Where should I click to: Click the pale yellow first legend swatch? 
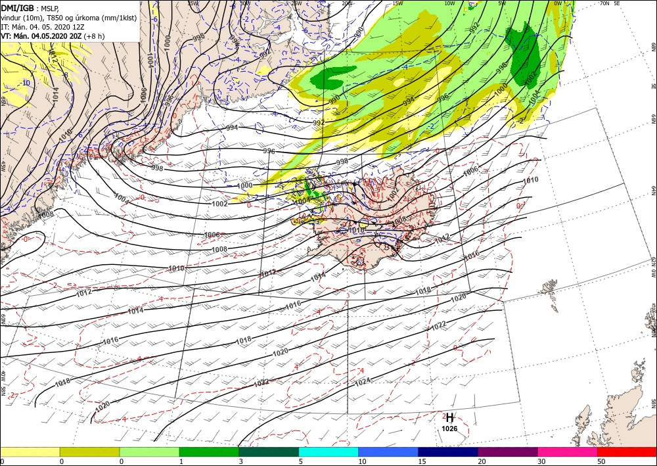(x=30, y=452)
